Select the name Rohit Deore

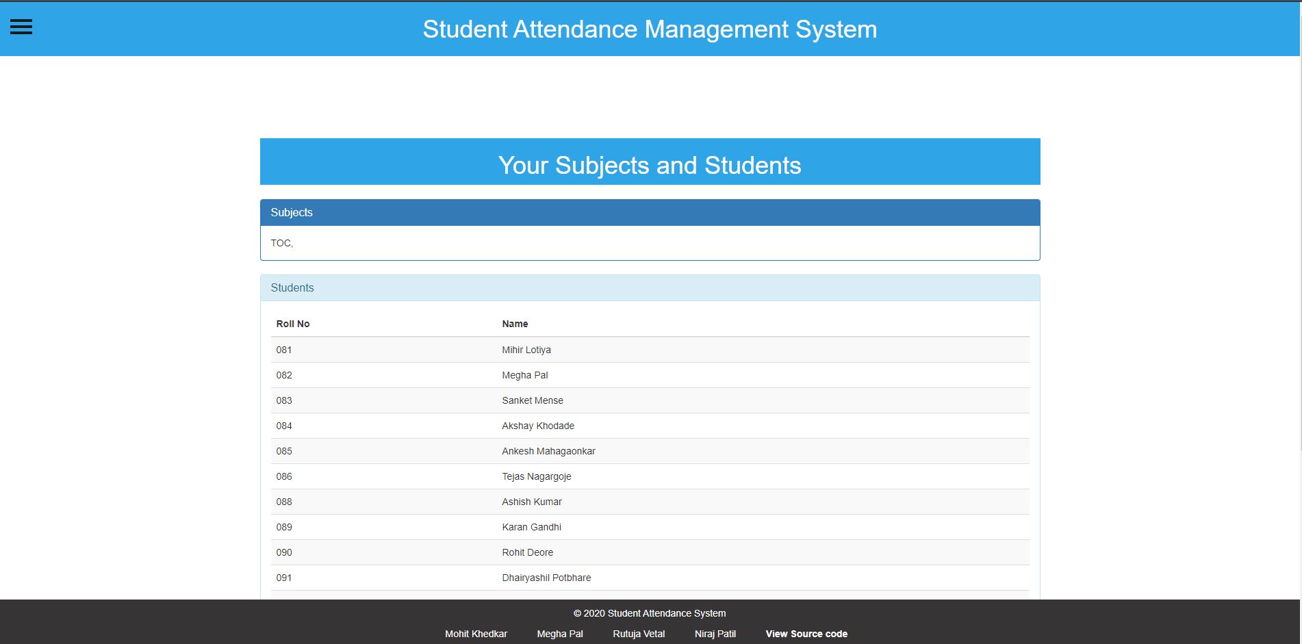pyautogui.click(x=528, y=552)
